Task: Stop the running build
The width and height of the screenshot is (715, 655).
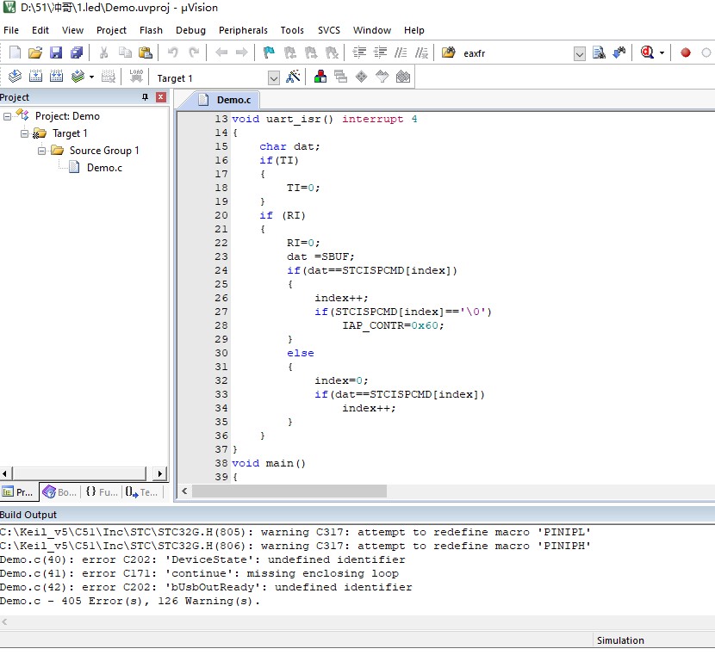Action: pyautogui.click(x=108, y=76)
